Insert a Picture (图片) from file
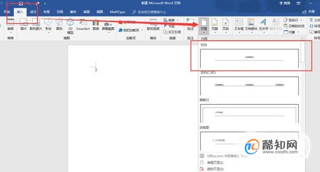 23,24
